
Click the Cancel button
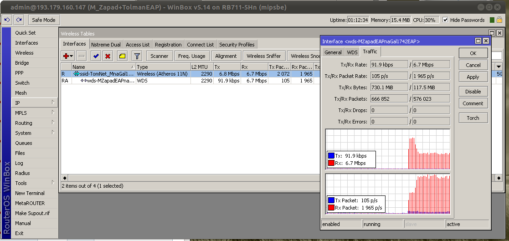coord(473,65)
